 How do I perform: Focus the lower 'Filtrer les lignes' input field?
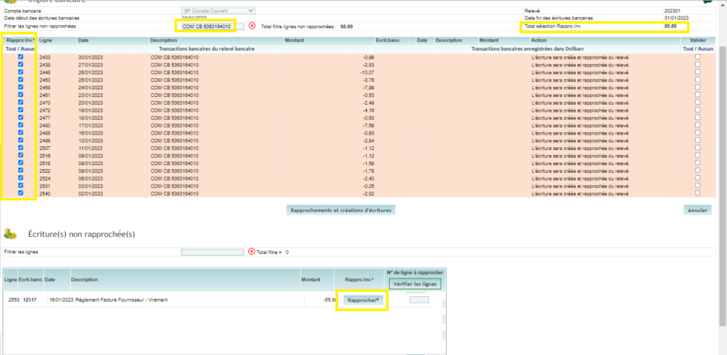(x=212, y=252)
